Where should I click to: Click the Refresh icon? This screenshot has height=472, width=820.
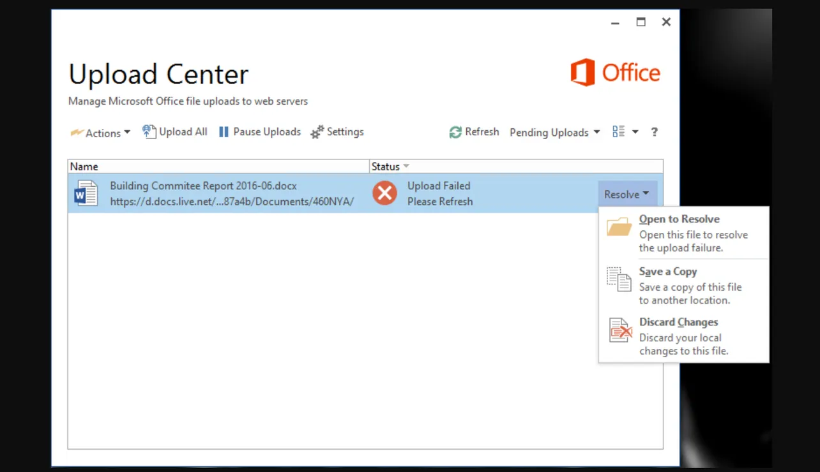pos(455,131)
